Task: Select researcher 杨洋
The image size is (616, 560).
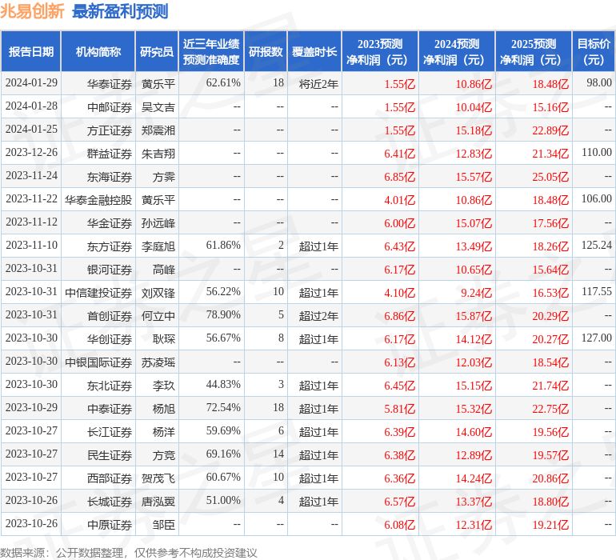Action: [x=164, y=431]
